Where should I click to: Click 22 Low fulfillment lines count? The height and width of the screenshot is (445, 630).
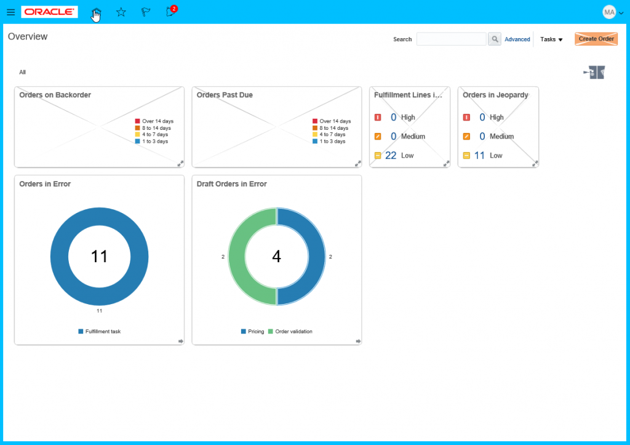click(391, 156)
